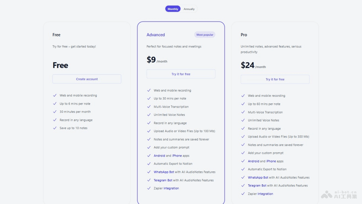The image size is (362, 204).
Task: Click checkmark beside Up to 60 mins per note
Action: [x=243, y=104]
